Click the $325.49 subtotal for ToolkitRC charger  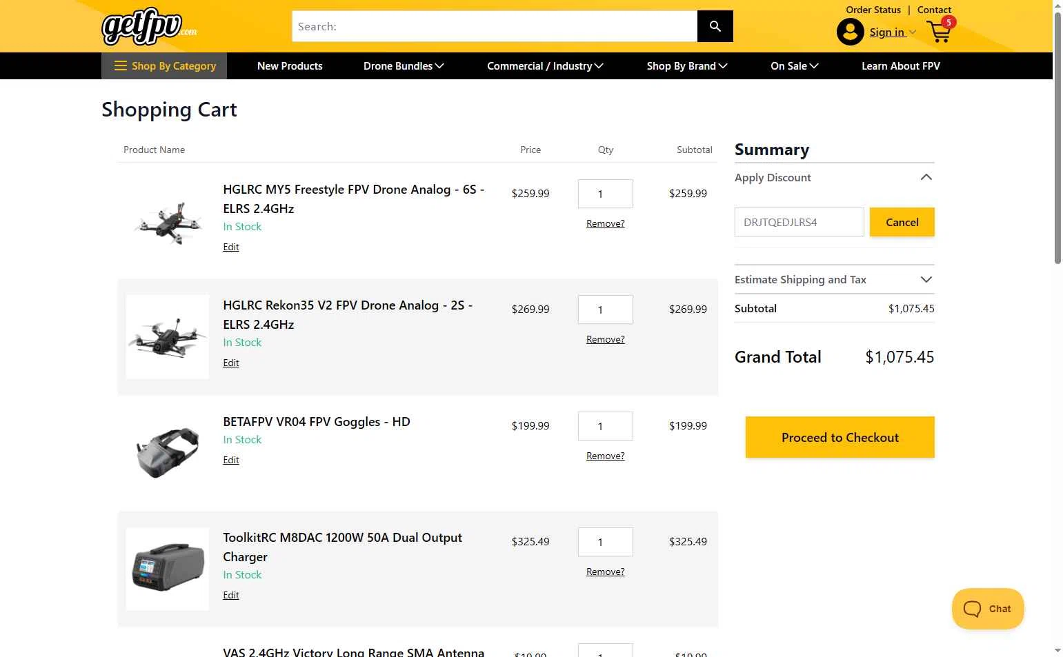click(688, 542)
